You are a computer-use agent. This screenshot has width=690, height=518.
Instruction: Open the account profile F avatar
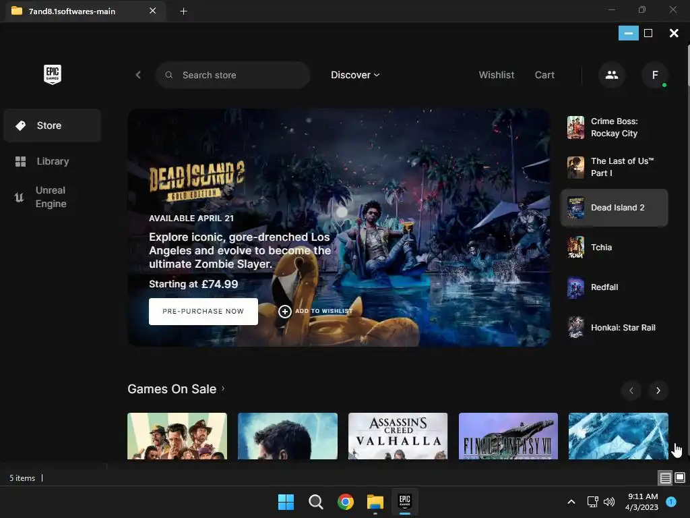(x=655, y=75)
